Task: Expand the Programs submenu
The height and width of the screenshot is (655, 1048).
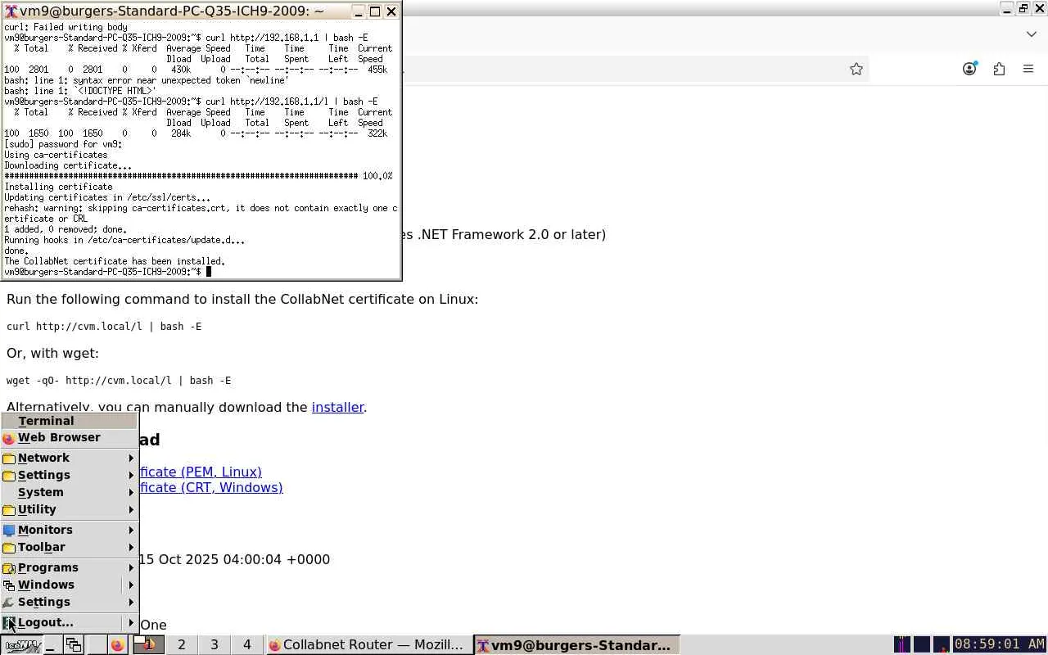Action: coord(70,567)
